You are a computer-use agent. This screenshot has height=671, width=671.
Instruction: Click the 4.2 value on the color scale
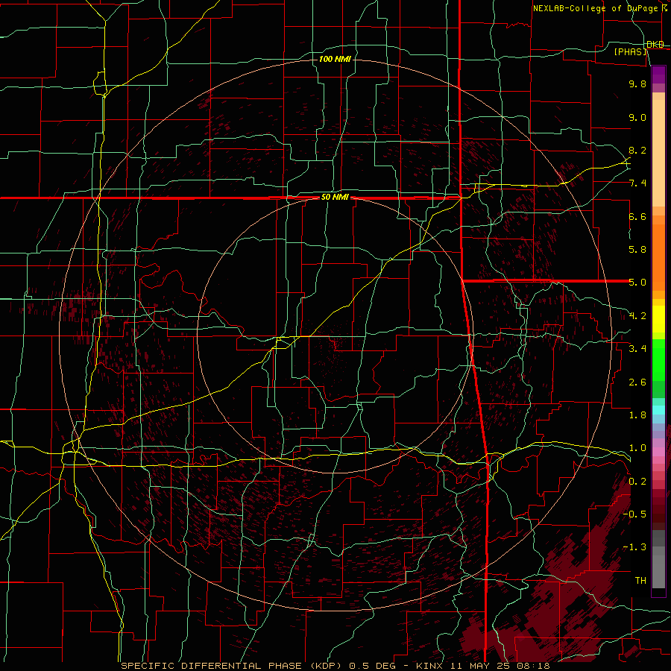(637, 316)
